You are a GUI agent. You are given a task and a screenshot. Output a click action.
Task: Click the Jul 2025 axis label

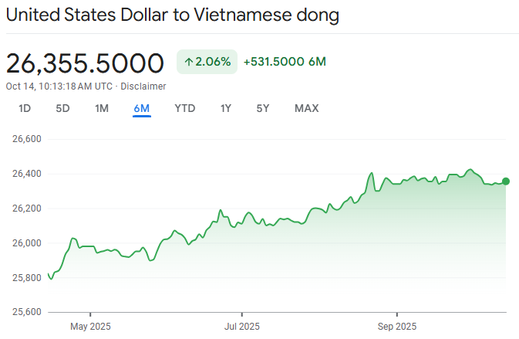241,325
